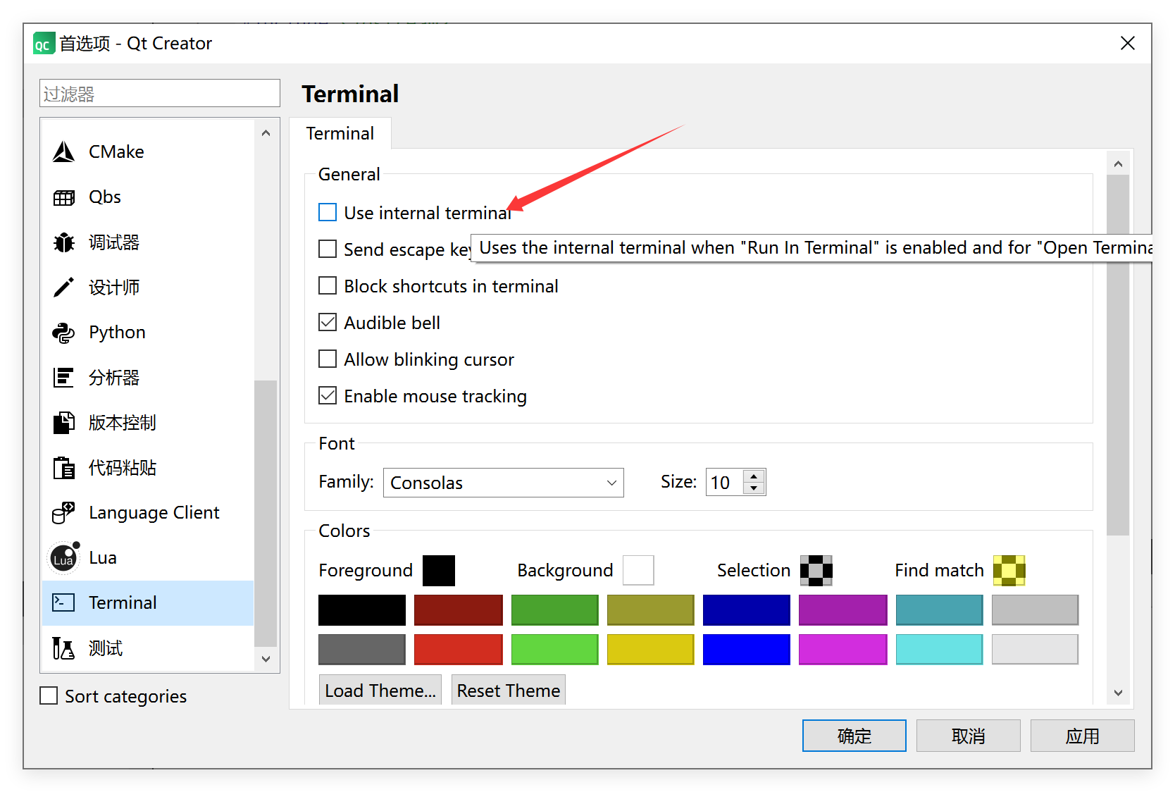This screenshot has height=792, width=1175.
Task: Click the category list scrollbar thumb
Action: click(266, 513)
